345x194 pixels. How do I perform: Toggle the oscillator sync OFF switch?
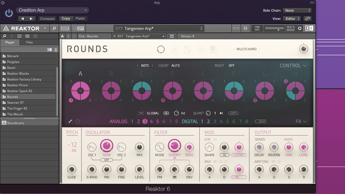106,160
